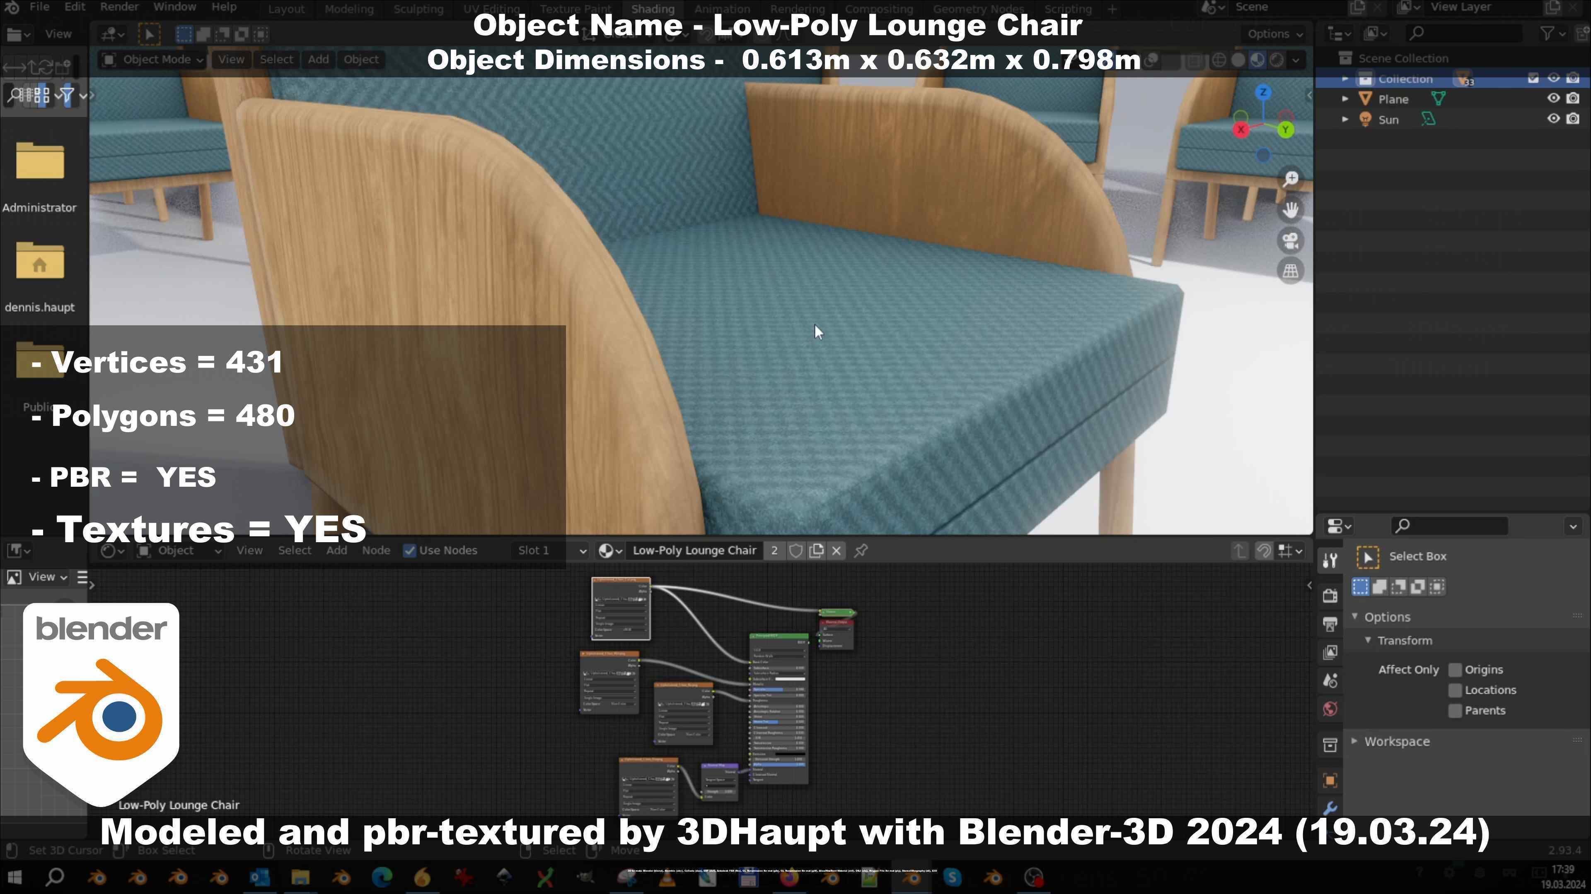Click the green Y axis on navigation gizmo
The width and height of the screenshot is (1591, 894).
coord(1286,130)
